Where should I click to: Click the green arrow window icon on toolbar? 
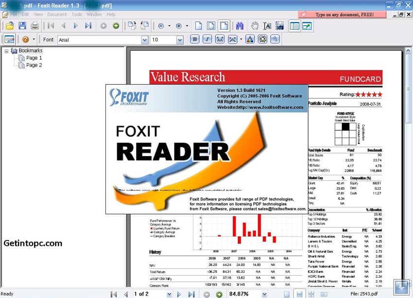307,26
